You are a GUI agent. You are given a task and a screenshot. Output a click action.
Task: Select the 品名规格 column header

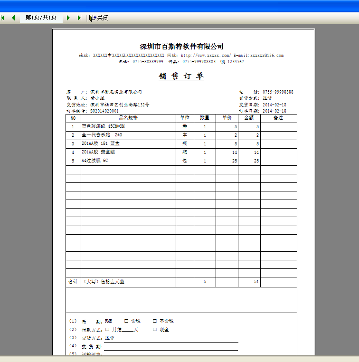(128, 118)
